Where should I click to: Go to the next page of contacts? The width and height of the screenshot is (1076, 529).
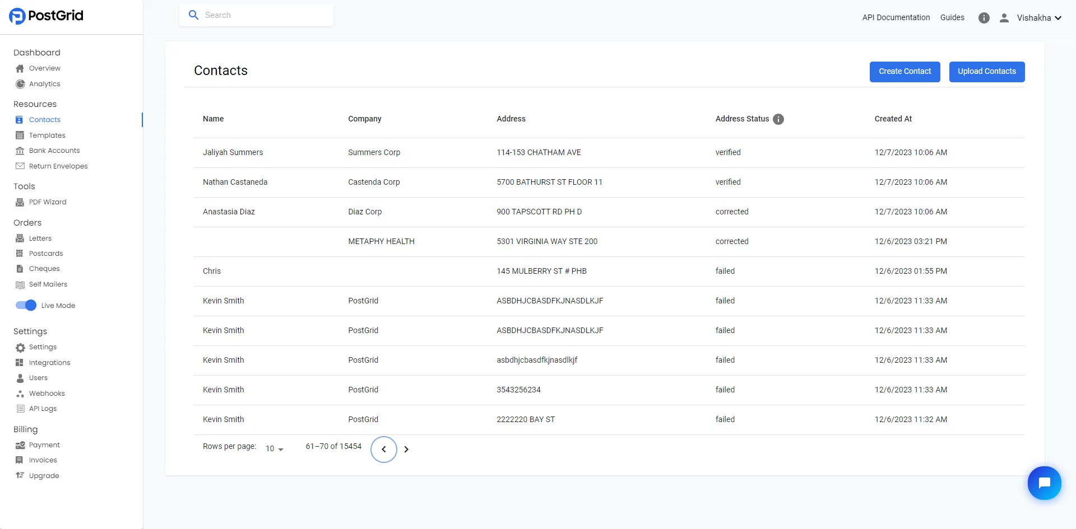pos(406,449)
